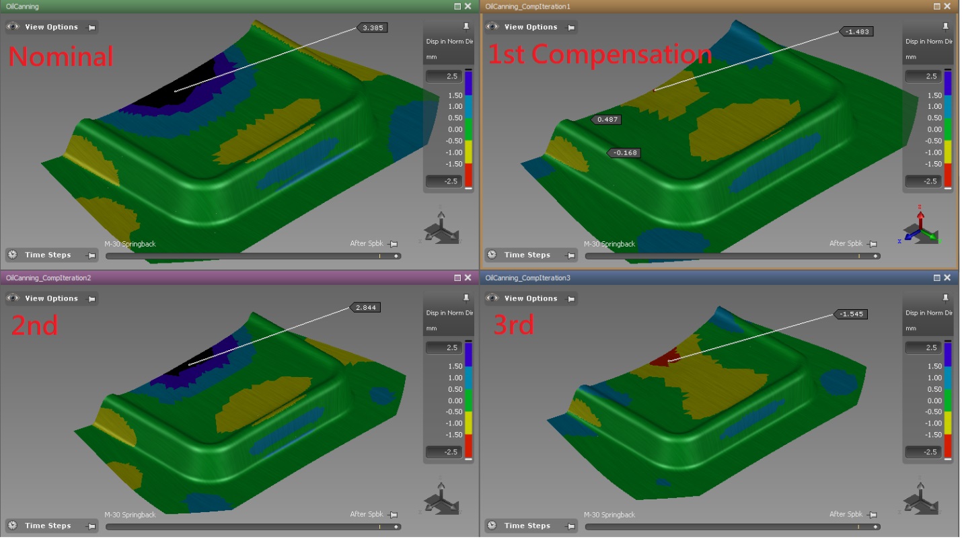Click the M-30 Springback label in 3rd view
This screenshot has height=539, width=962.
pyautogui.click(x=609, y=514)
